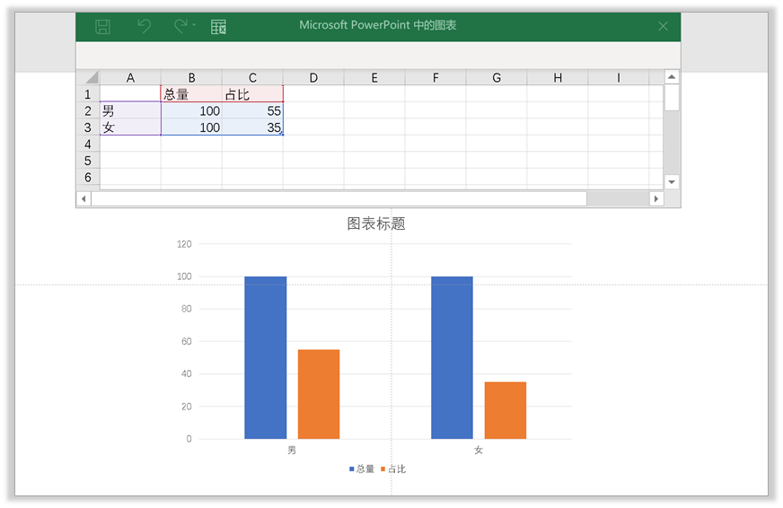Click the horizontal scrollbar right arrow
Viewport: 783px width, 508px height.
pos(656,198)
